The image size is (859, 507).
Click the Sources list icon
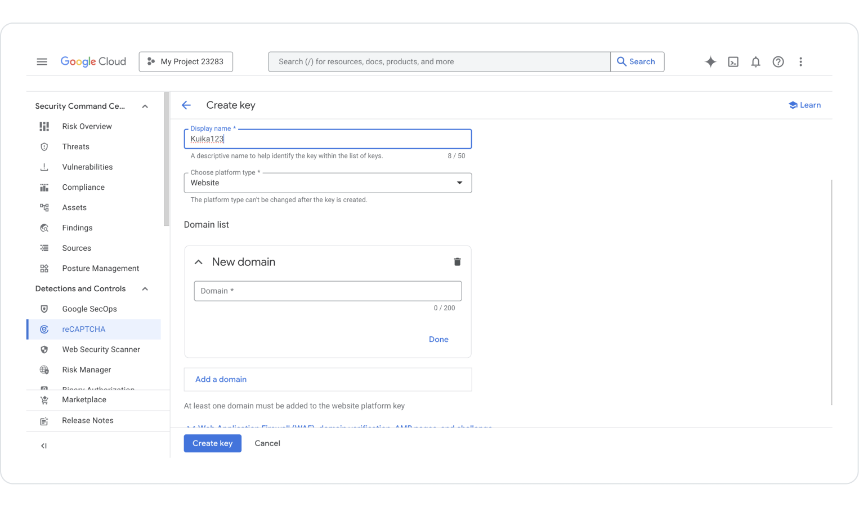44,248
